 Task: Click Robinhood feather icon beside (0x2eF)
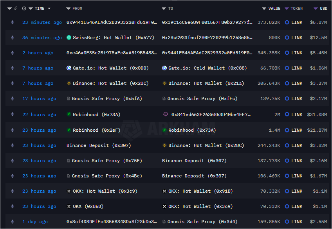[69, 130]
